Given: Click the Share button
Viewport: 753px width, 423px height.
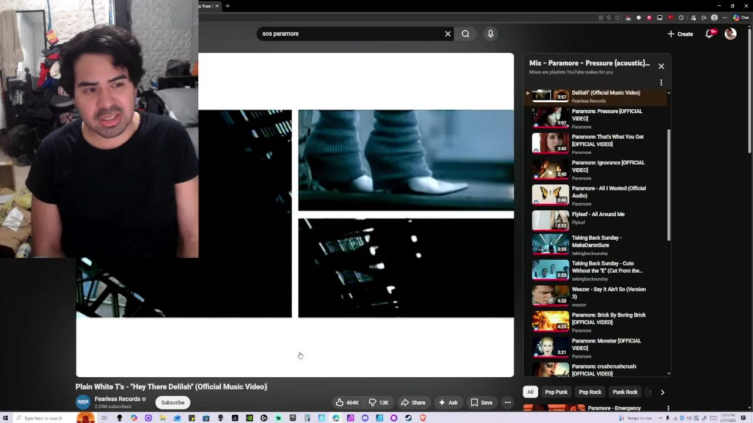Looking at the screenshot, I should 413,402.
